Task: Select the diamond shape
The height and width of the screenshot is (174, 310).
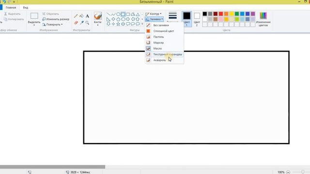Action: click(x=113, y=19)
